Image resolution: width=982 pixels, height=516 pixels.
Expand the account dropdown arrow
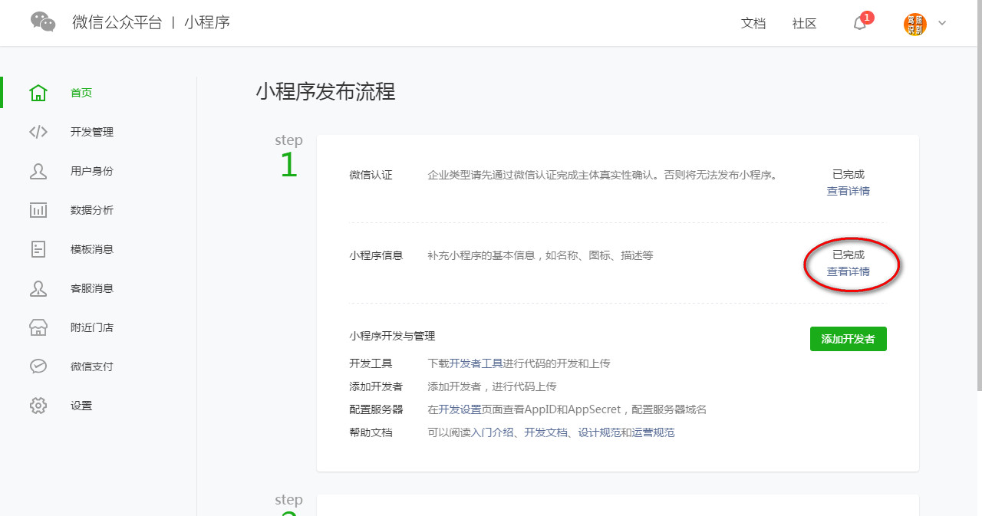coord(942,23)
